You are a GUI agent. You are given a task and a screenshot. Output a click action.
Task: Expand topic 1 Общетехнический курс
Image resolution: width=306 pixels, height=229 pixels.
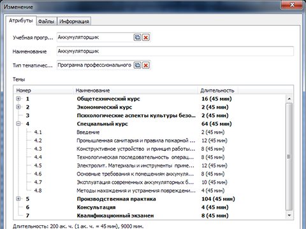pos(18,99)
